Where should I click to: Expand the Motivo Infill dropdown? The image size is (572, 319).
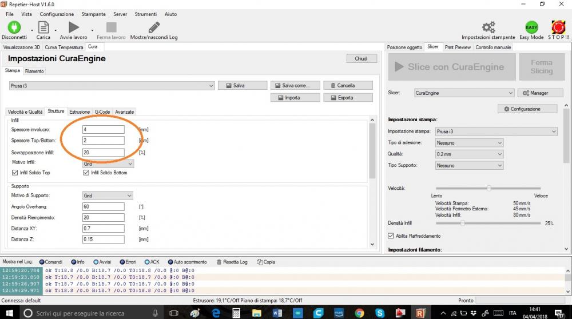108,164
